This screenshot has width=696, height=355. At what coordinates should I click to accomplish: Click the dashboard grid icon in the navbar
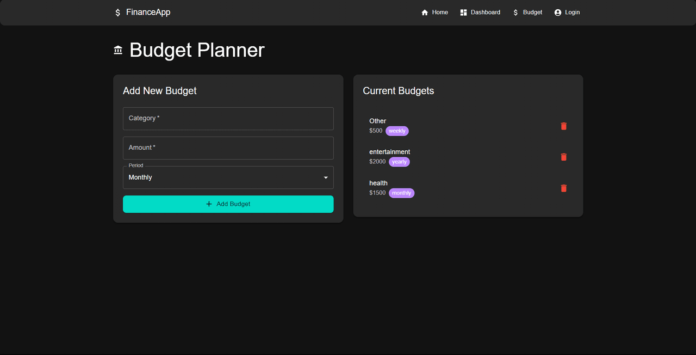(463, 13)
